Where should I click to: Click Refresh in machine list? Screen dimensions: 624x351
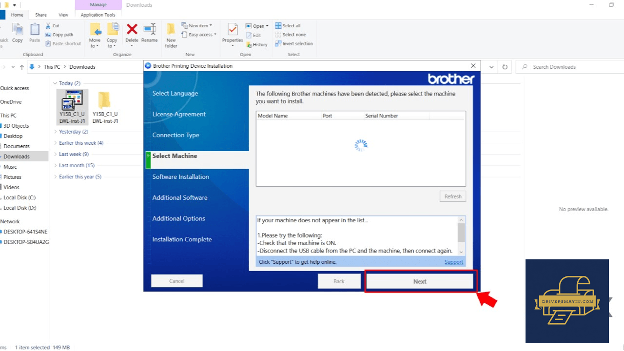(453, 196)
